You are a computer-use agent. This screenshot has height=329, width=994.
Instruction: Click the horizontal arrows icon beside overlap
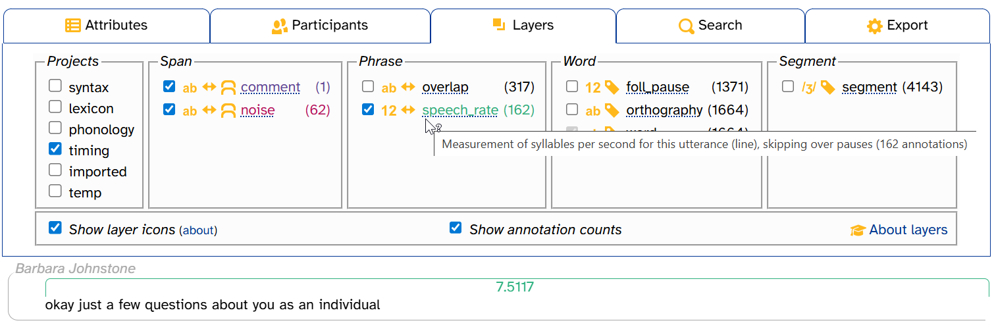[408, 88]
